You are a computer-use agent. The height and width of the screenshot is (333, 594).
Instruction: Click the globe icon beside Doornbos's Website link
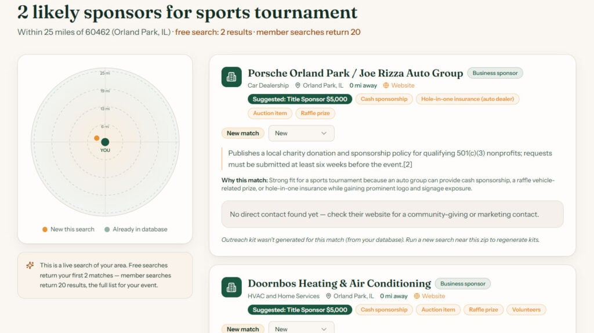click(x=416, y=296)
